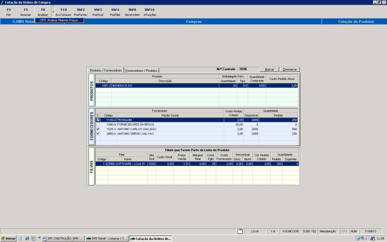The image size is (387, 242).
Task: Toggle the ANTONIO SERGIO GALVAO checkbox
Action: (x=98, y=134)
